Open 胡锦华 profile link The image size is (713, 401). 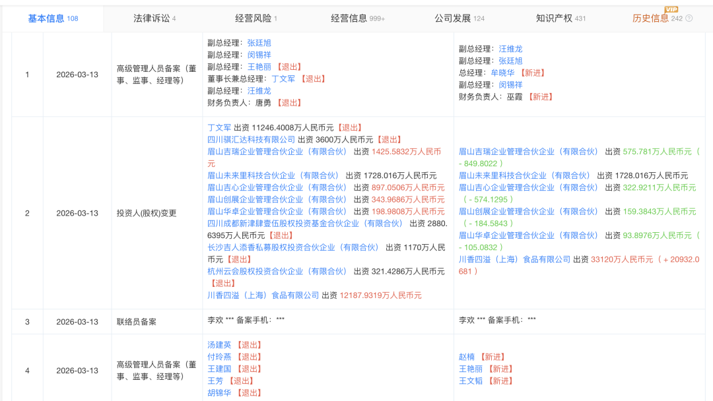tap(219, 393)
